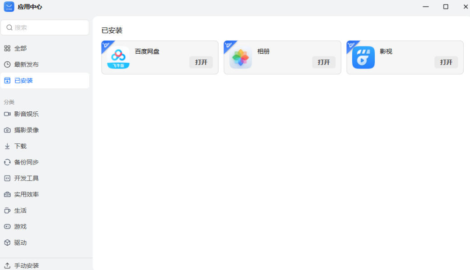Show 备份同步 category apps

coord(26,162)
